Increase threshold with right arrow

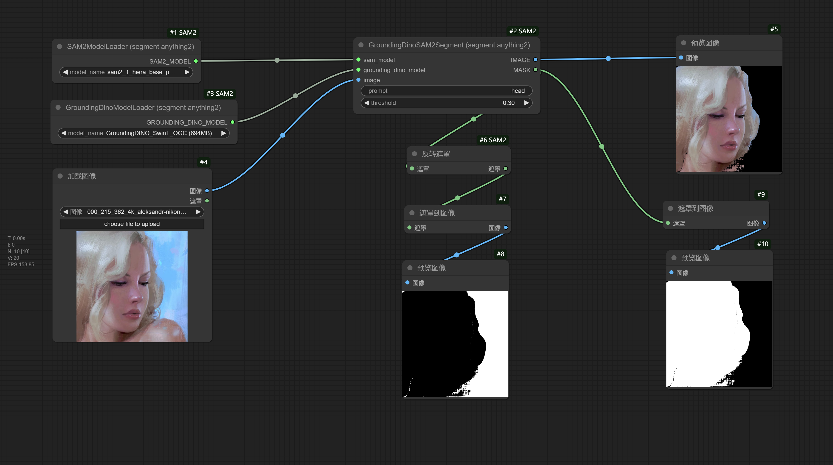pos(527,103)
